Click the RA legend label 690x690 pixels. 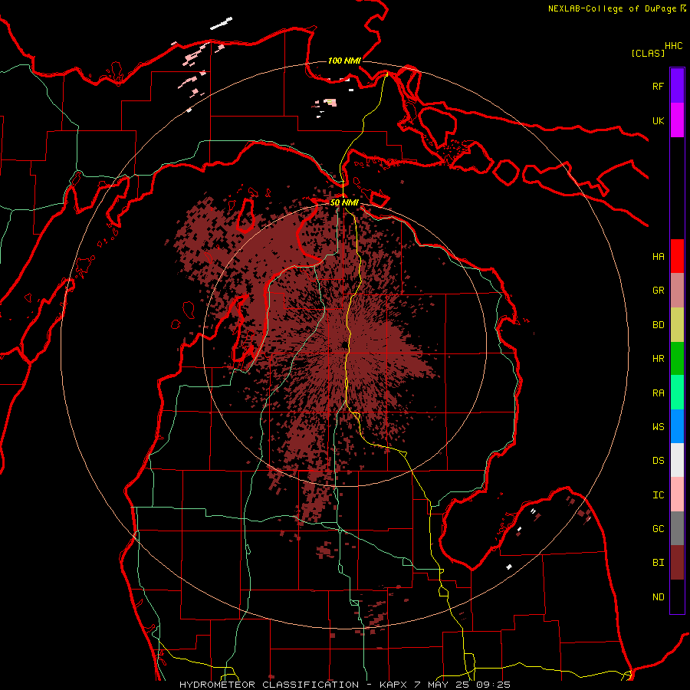(658, 393)
